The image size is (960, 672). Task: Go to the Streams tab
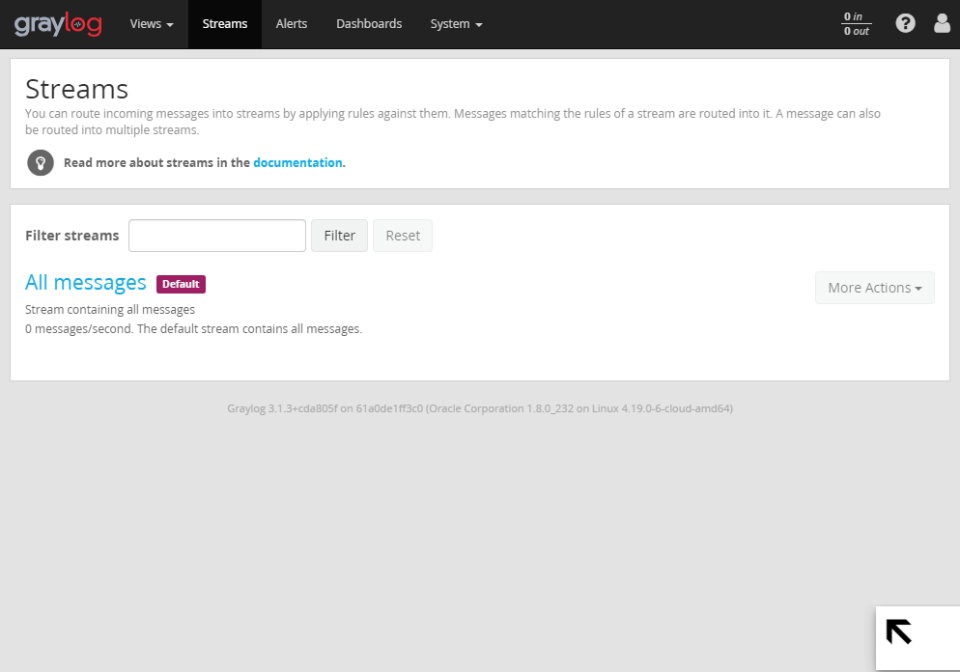tap(225, 24)
